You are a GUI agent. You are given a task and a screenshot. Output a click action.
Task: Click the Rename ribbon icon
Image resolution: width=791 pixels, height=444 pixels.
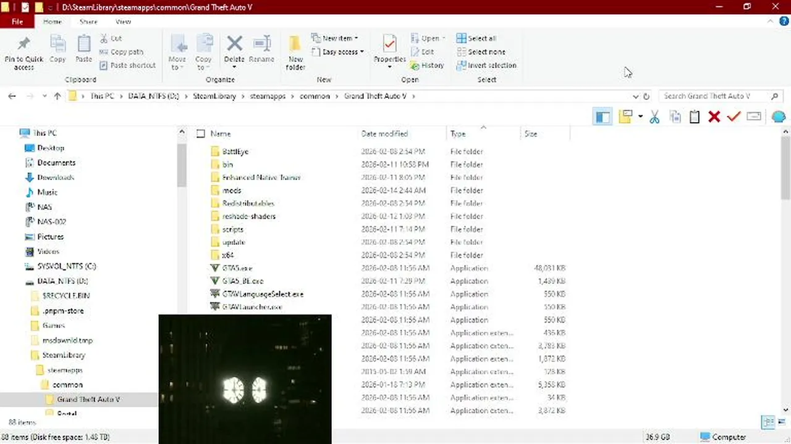tap(262, 44)
